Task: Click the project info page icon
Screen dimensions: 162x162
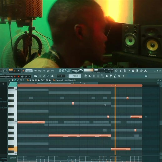Action: pos(107,76)
